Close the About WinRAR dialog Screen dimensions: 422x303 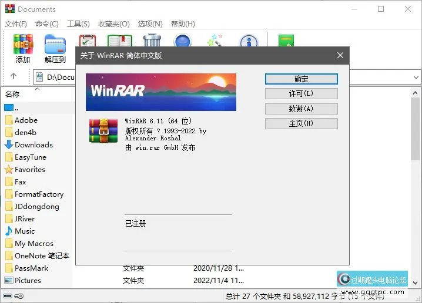pyautogui.click(x=340, y=55)
